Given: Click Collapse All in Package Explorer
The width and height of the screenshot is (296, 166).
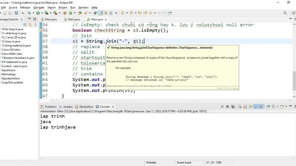Looking at the screenshot, I should click(x=25, y=24).
